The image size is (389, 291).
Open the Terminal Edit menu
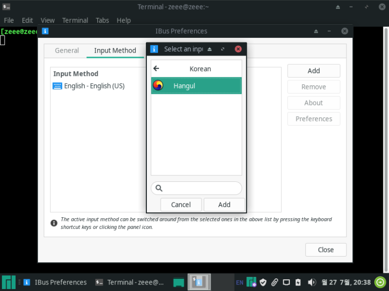27,20
